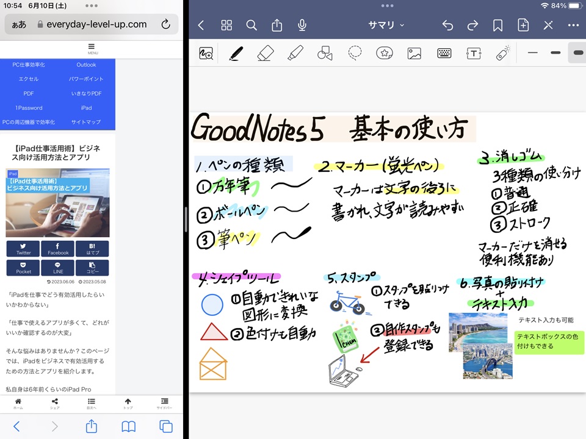586x439 pixels.
Task: Tap the three-dot multitasking control above GoodNotes
Action: point(387,5)
